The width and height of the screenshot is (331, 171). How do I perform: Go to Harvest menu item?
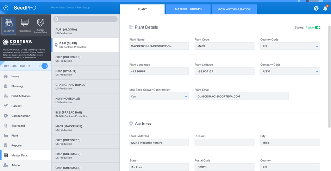(25, 106)
